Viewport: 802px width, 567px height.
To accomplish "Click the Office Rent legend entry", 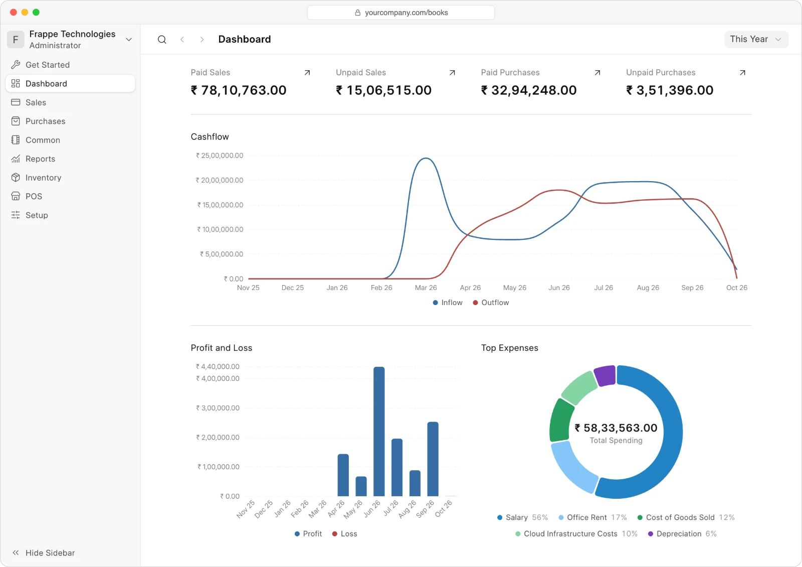I will coord(593,517).
